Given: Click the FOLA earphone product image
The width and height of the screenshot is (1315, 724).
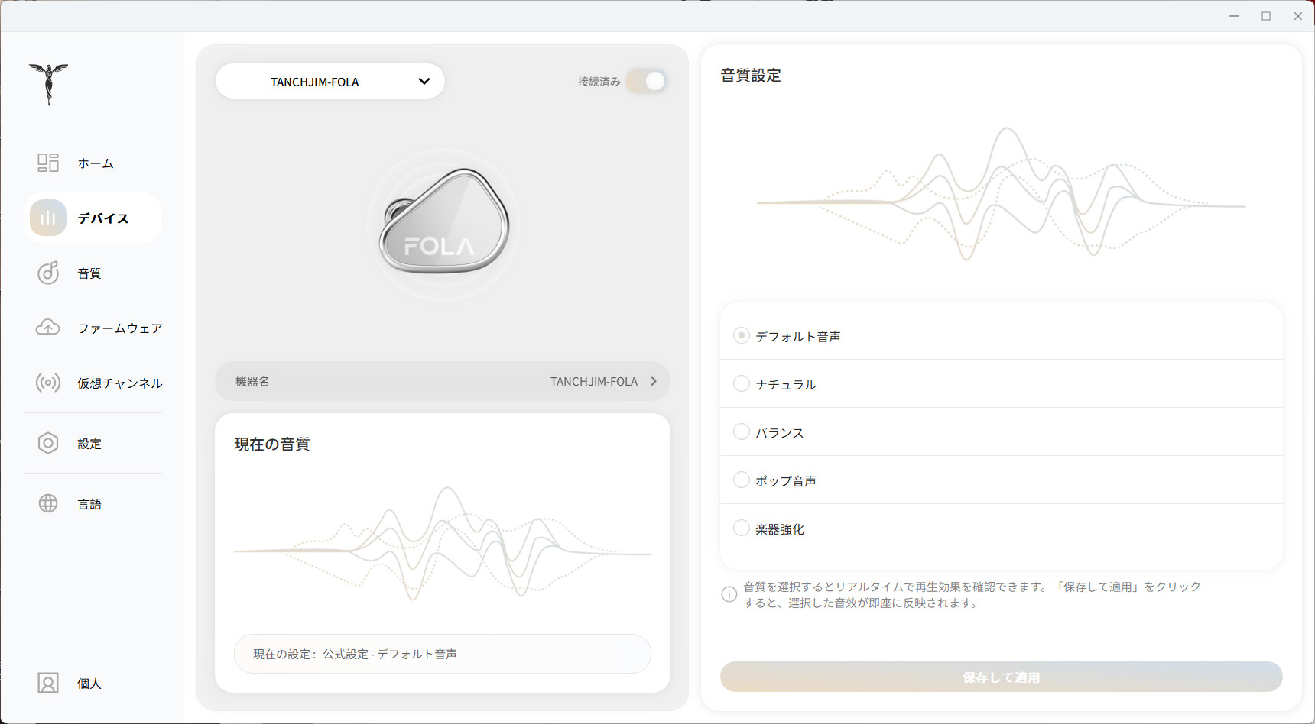Looking at the screenshot, I should coord(443,223).
